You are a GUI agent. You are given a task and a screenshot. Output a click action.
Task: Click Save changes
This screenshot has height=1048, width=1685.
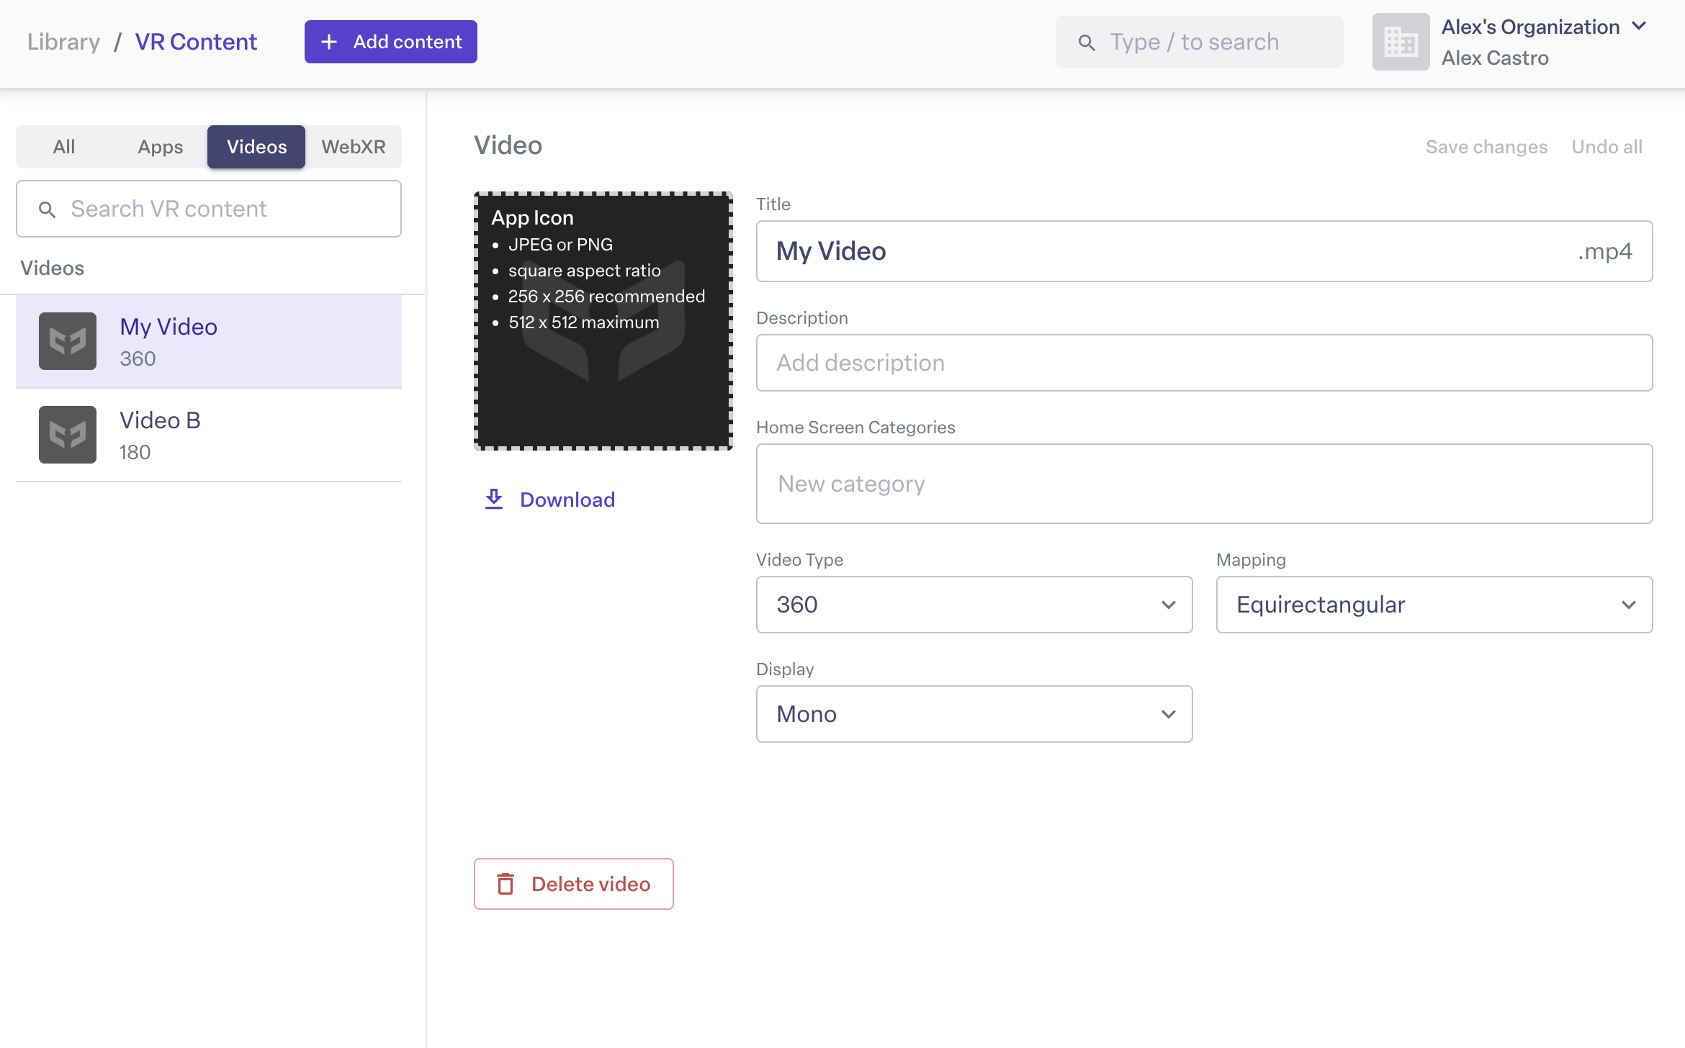tap(1486, 147)
